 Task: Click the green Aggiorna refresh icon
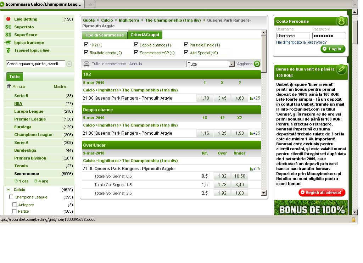coord(257,64)
